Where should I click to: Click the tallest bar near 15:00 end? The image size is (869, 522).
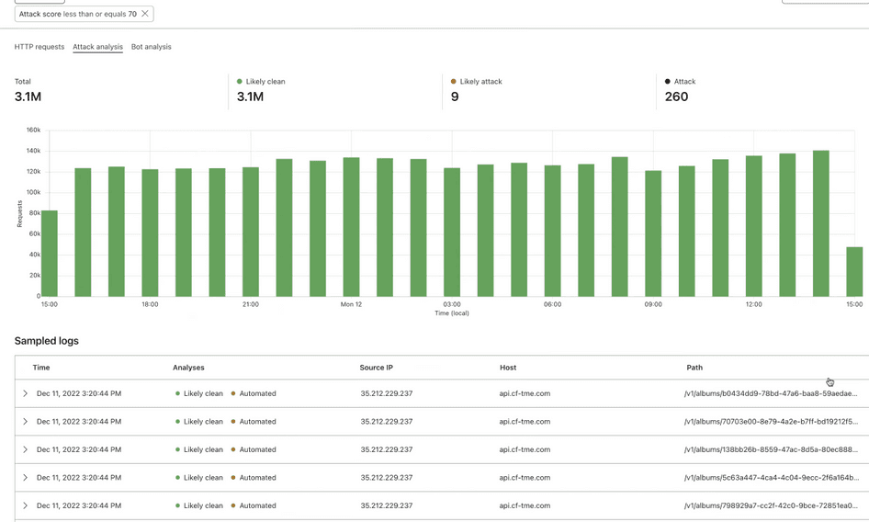tap(820, 223)
